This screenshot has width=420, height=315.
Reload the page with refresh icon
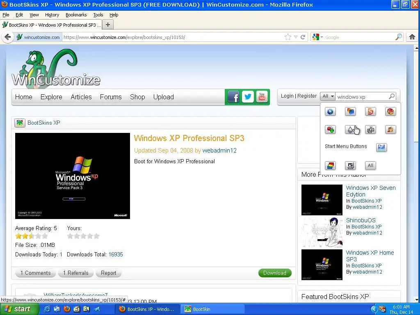(303, 37)
